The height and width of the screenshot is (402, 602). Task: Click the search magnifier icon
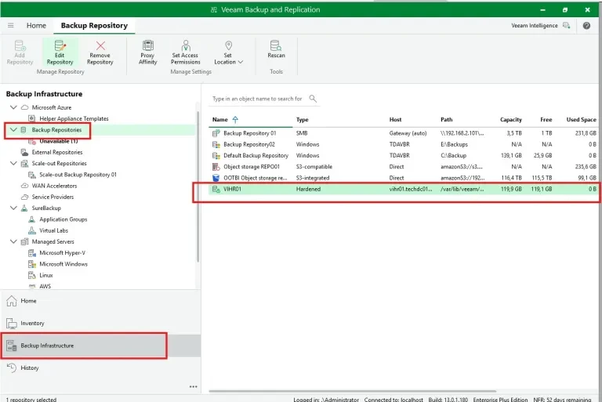pyautogui.click(x=313, y=99)
